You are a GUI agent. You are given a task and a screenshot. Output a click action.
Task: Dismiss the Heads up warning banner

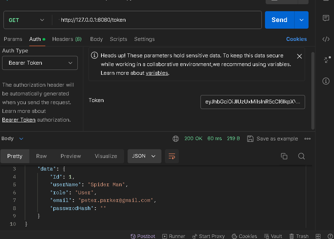coord(299,56)
